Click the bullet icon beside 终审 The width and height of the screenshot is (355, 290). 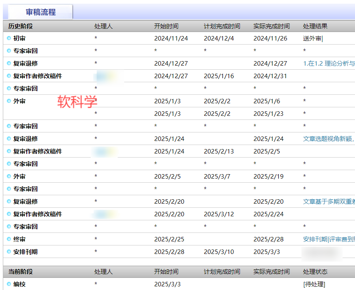point(9,239)
